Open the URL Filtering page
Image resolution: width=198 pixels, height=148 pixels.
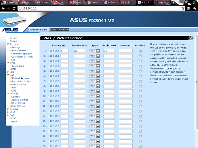(18, 103)
